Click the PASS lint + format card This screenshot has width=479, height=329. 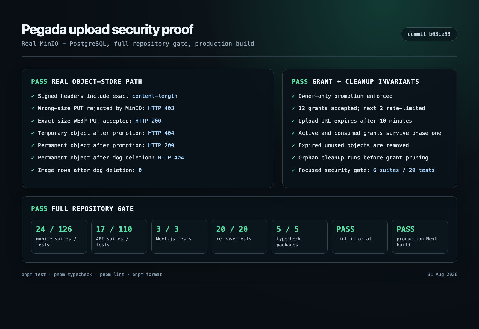360,237
